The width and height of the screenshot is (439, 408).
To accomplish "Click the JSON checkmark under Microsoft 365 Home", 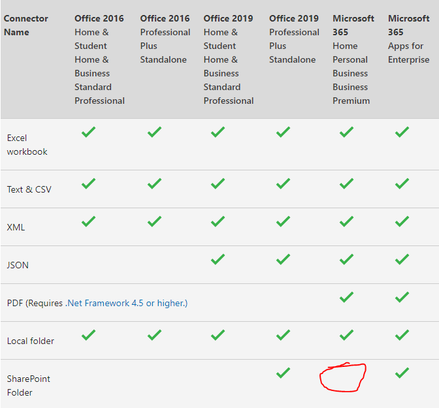I will pyautogui.click(x=347, y=259).
